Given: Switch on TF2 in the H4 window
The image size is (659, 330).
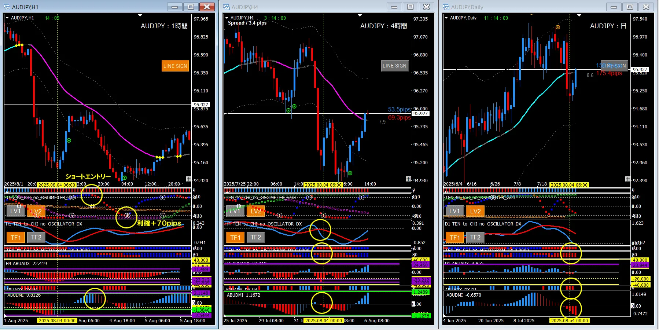Looking at the screenshot, I should pyautogui.click(x=256, y=237).
